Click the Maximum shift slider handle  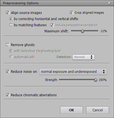(x=82, y=31)
